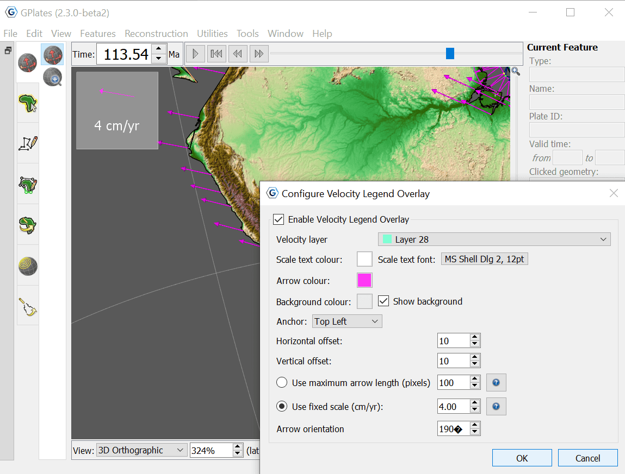Open the Feature Inspection tool tab
The image size is (625, 474).
coord(28,103)
